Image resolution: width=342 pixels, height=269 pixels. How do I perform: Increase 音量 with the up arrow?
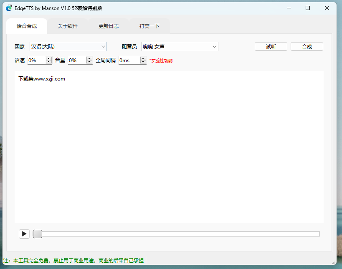pyautogui.click(x=89, y=58)
